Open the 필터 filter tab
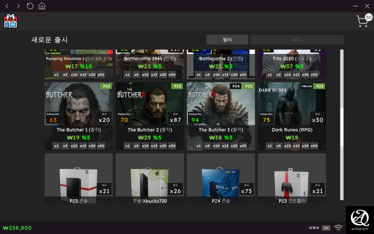 [227, 40]
